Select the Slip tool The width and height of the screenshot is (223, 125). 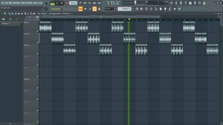pyautogui.click(x=22, y=14)
